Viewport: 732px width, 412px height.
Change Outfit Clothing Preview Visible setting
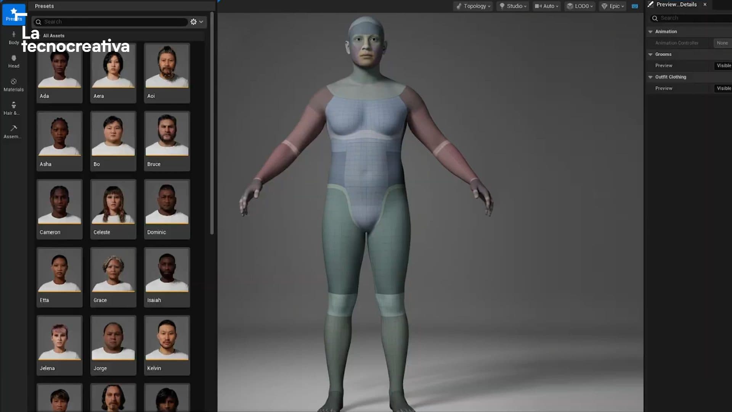723,89
